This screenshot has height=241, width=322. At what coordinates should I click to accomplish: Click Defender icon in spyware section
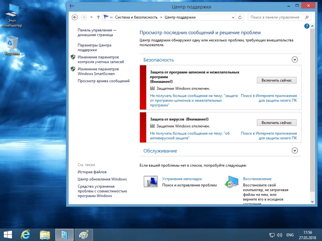152,88
